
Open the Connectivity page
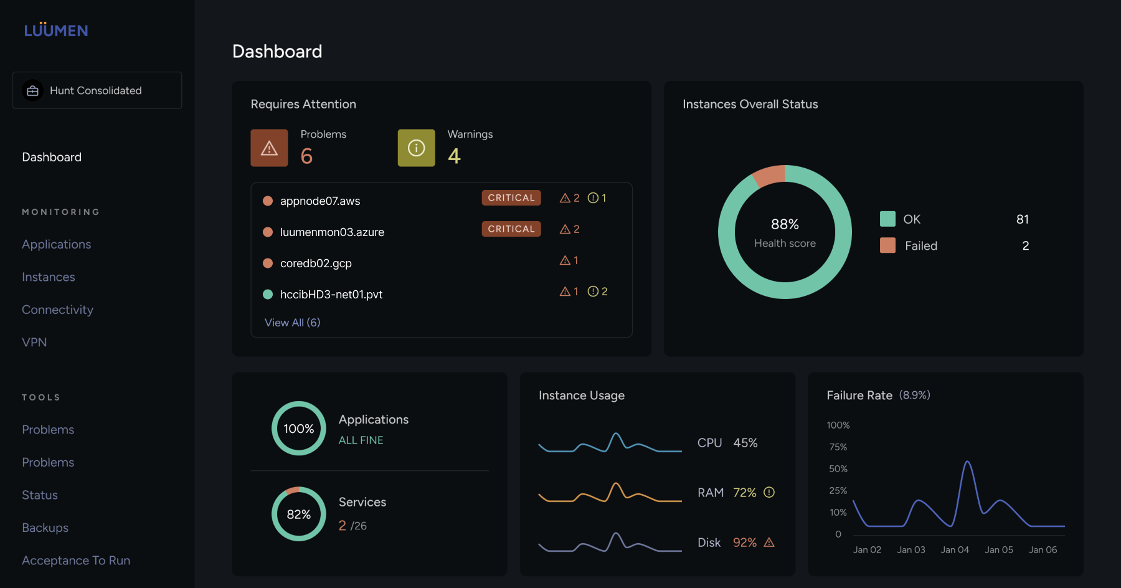coord(58,310)
